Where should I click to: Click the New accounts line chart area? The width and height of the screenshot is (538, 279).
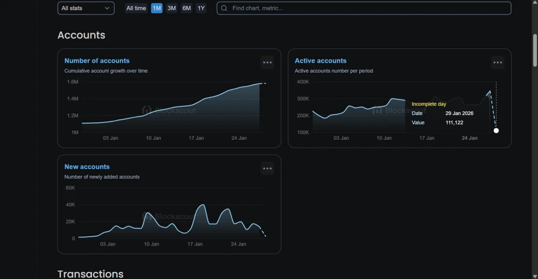click(172, 220)
